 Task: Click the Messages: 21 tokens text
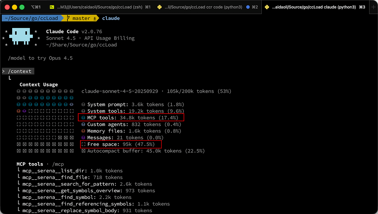click(x=126, y=137)
